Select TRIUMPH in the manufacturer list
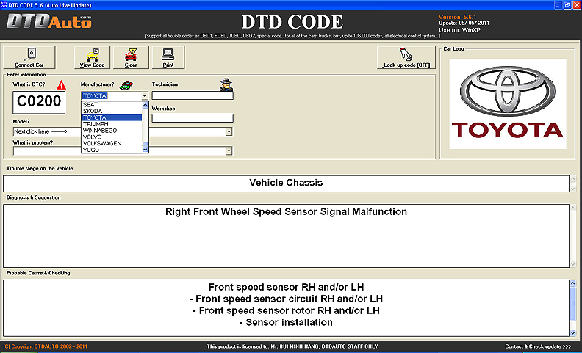Viewport: 582px width, 353px height. (112, 124)
